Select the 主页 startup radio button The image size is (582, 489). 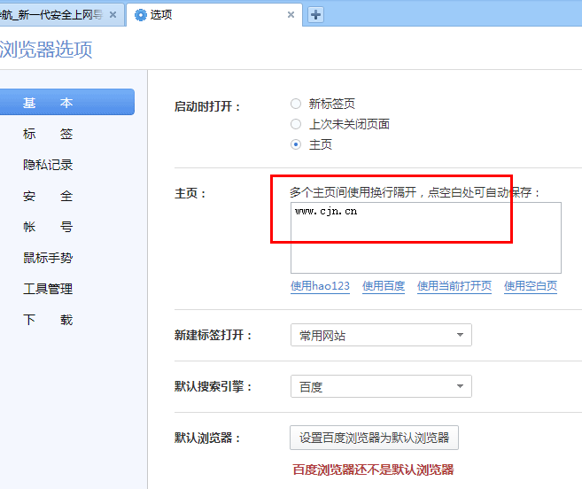(296, 144)
